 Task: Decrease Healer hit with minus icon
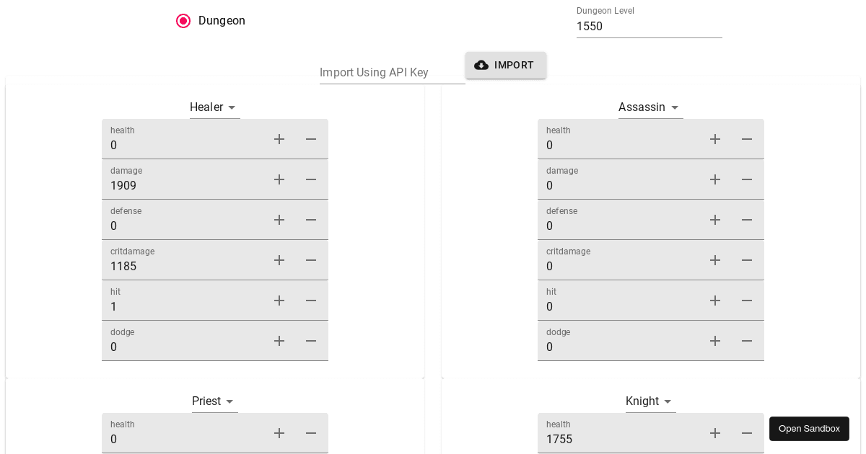[311, 301]
